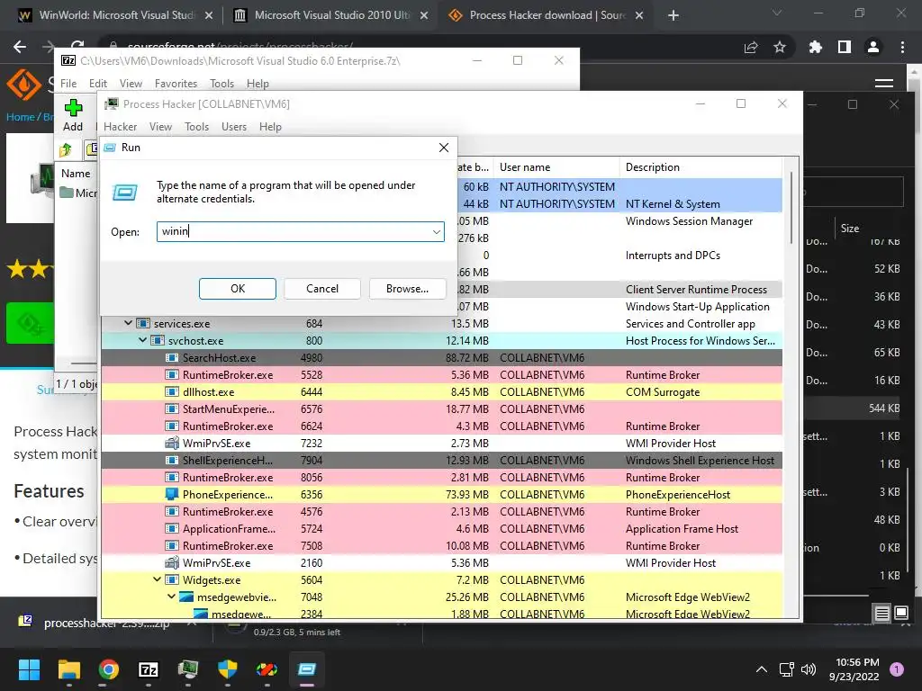Open Chrome extensions puzzle icon
The width and height of the screenshot is (922, 691).
pos(816,47)
